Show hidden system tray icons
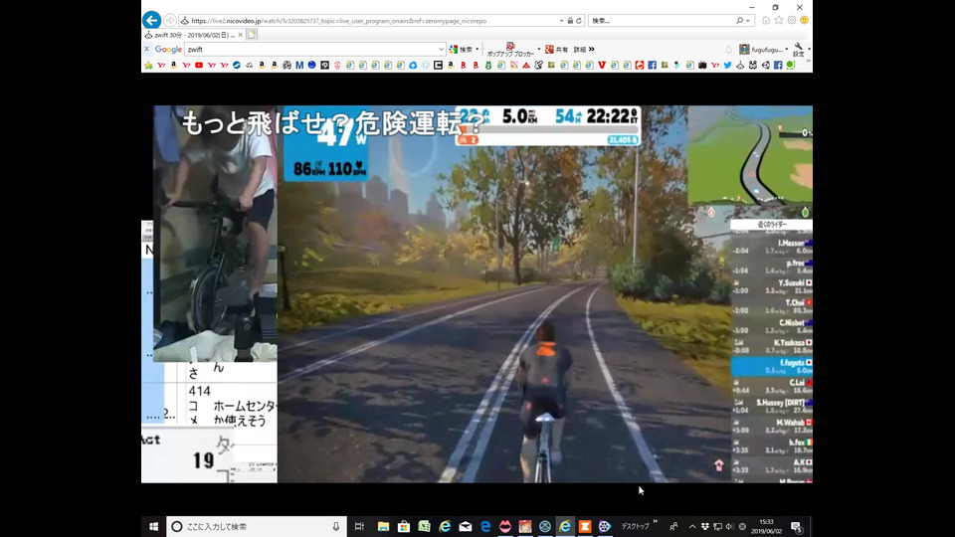 coord(692,527)
